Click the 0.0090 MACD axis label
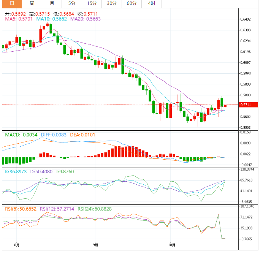Screen dimensions: 263x255 click(x=246, y=143)
